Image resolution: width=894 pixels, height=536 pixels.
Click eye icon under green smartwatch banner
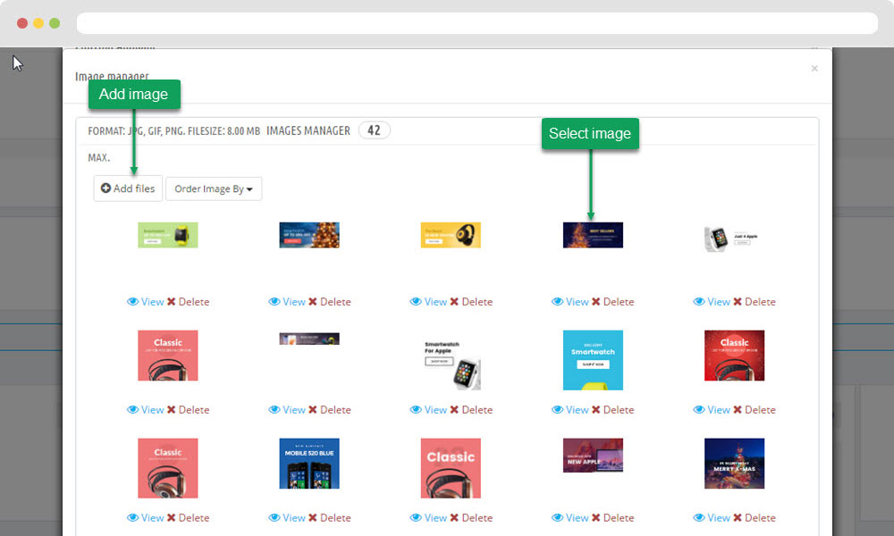click(x=132, y=302)
